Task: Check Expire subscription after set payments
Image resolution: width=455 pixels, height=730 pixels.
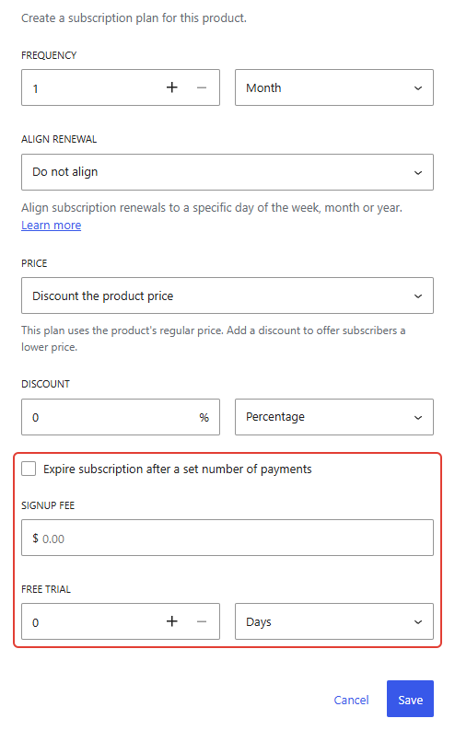Action: (29, 469)
